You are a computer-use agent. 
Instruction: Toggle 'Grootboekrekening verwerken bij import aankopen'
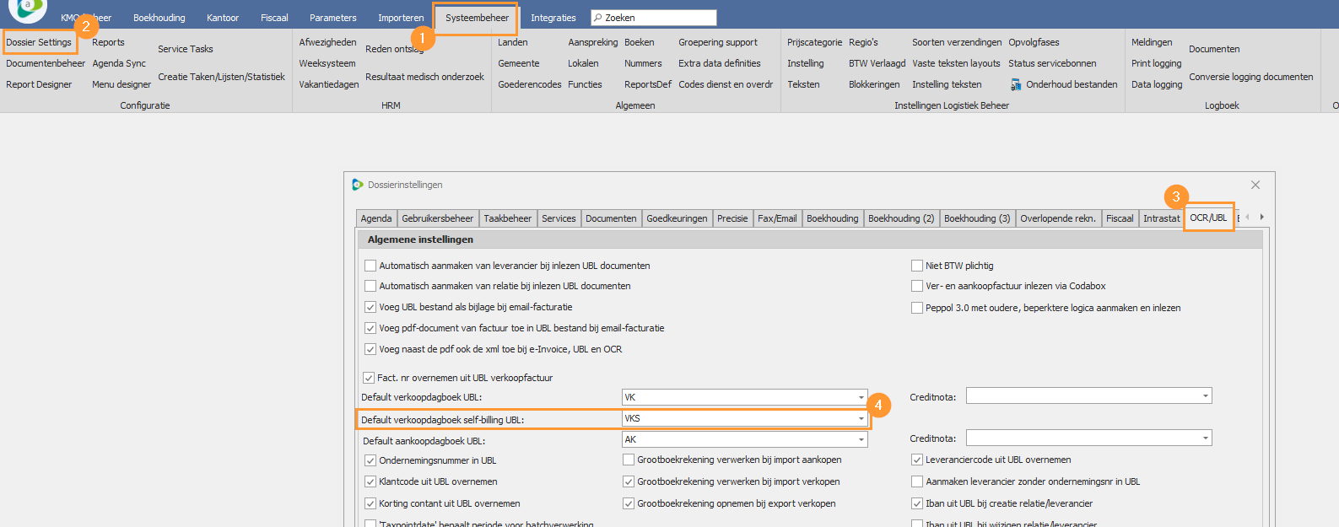629,460
